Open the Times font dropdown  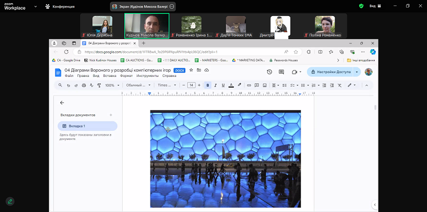[167, 85]
